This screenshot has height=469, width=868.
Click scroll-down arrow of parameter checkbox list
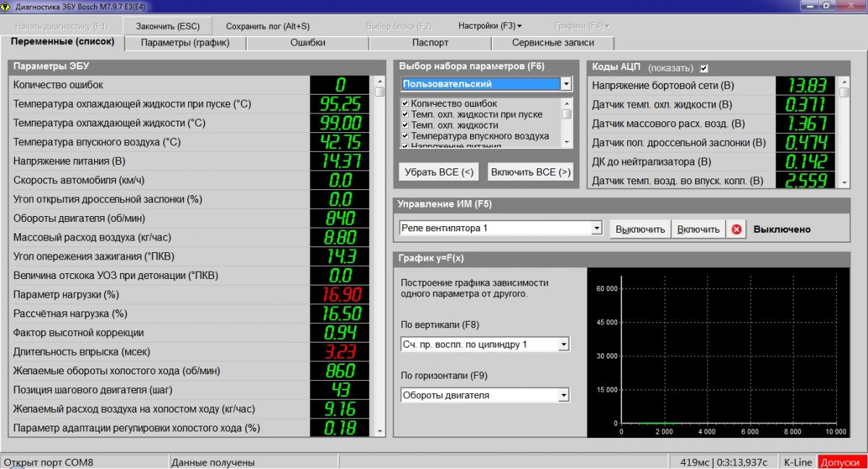click(567, 142)
